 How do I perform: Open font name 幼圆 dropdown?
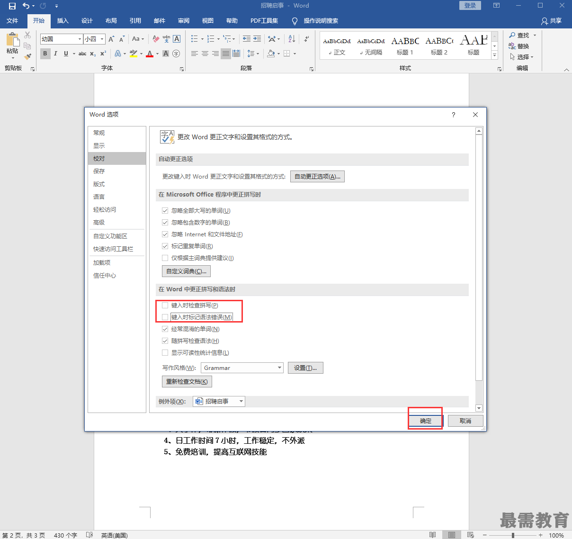80,39
